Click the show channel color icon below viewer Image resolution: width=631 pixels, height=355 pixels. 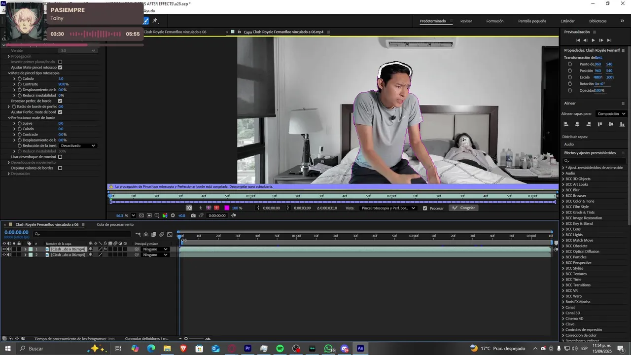click(165, 215)
